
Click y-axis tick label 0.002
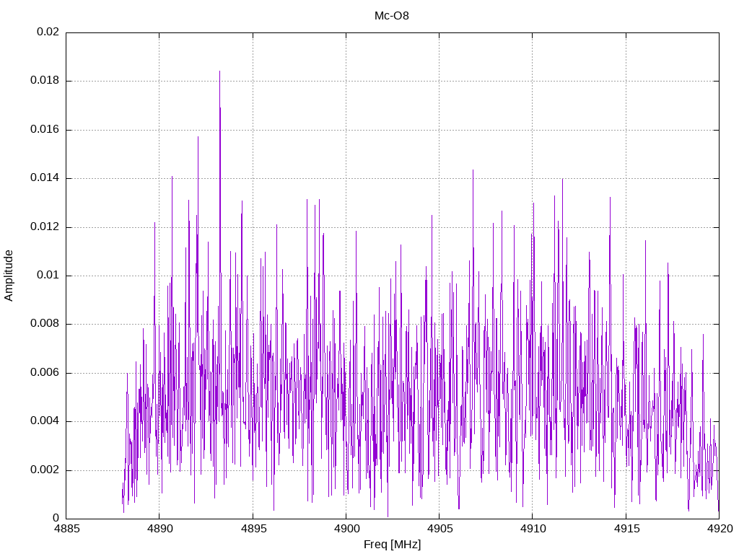coord(45,470)
